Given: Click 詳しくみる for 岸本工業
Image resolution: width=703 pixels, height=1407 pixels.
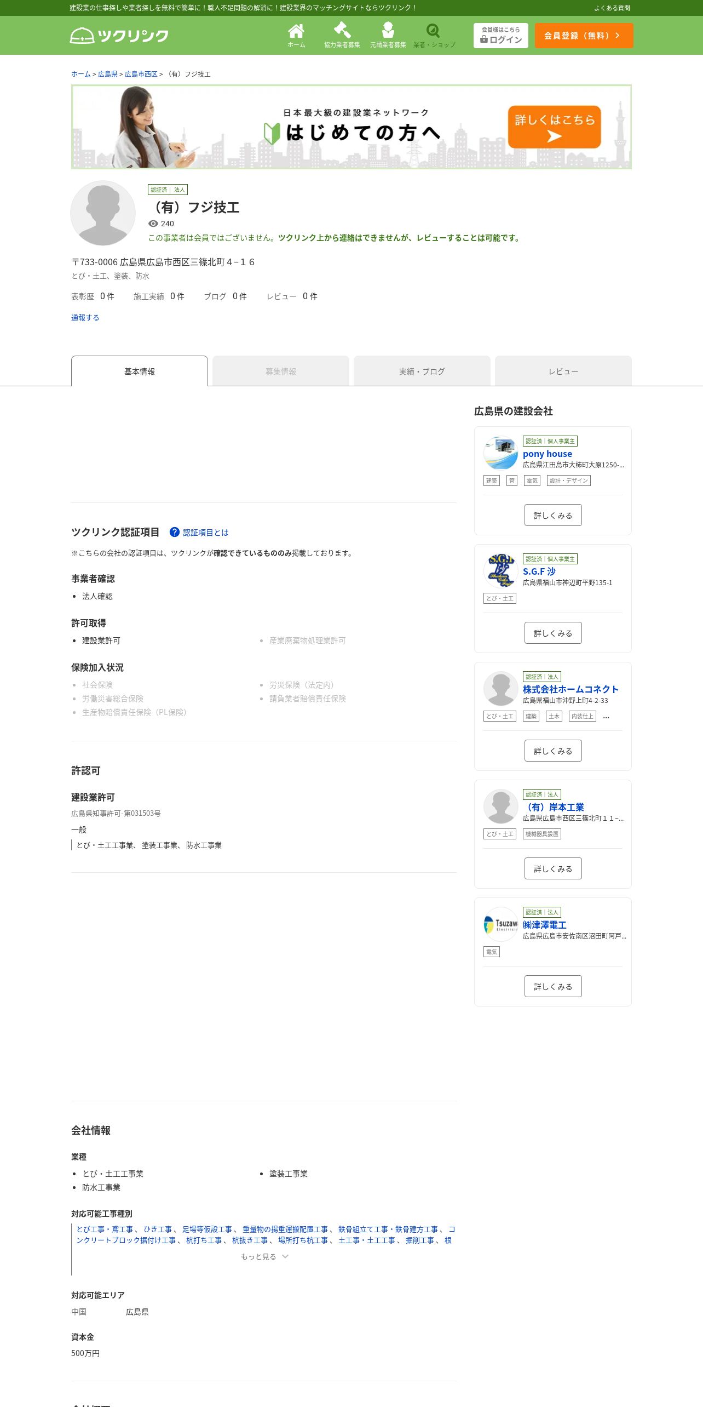Looking at the screenshot, I should 553,868.
